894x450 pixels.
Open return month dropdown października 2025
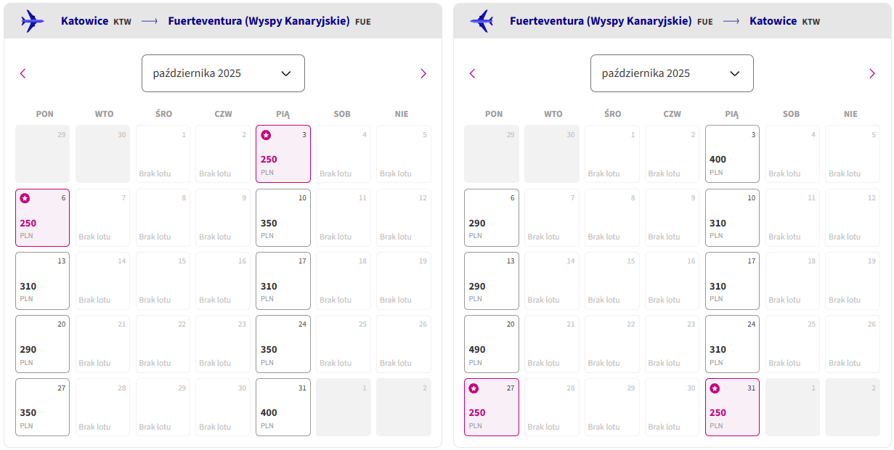pyautogui.click(x=672, y=73)
